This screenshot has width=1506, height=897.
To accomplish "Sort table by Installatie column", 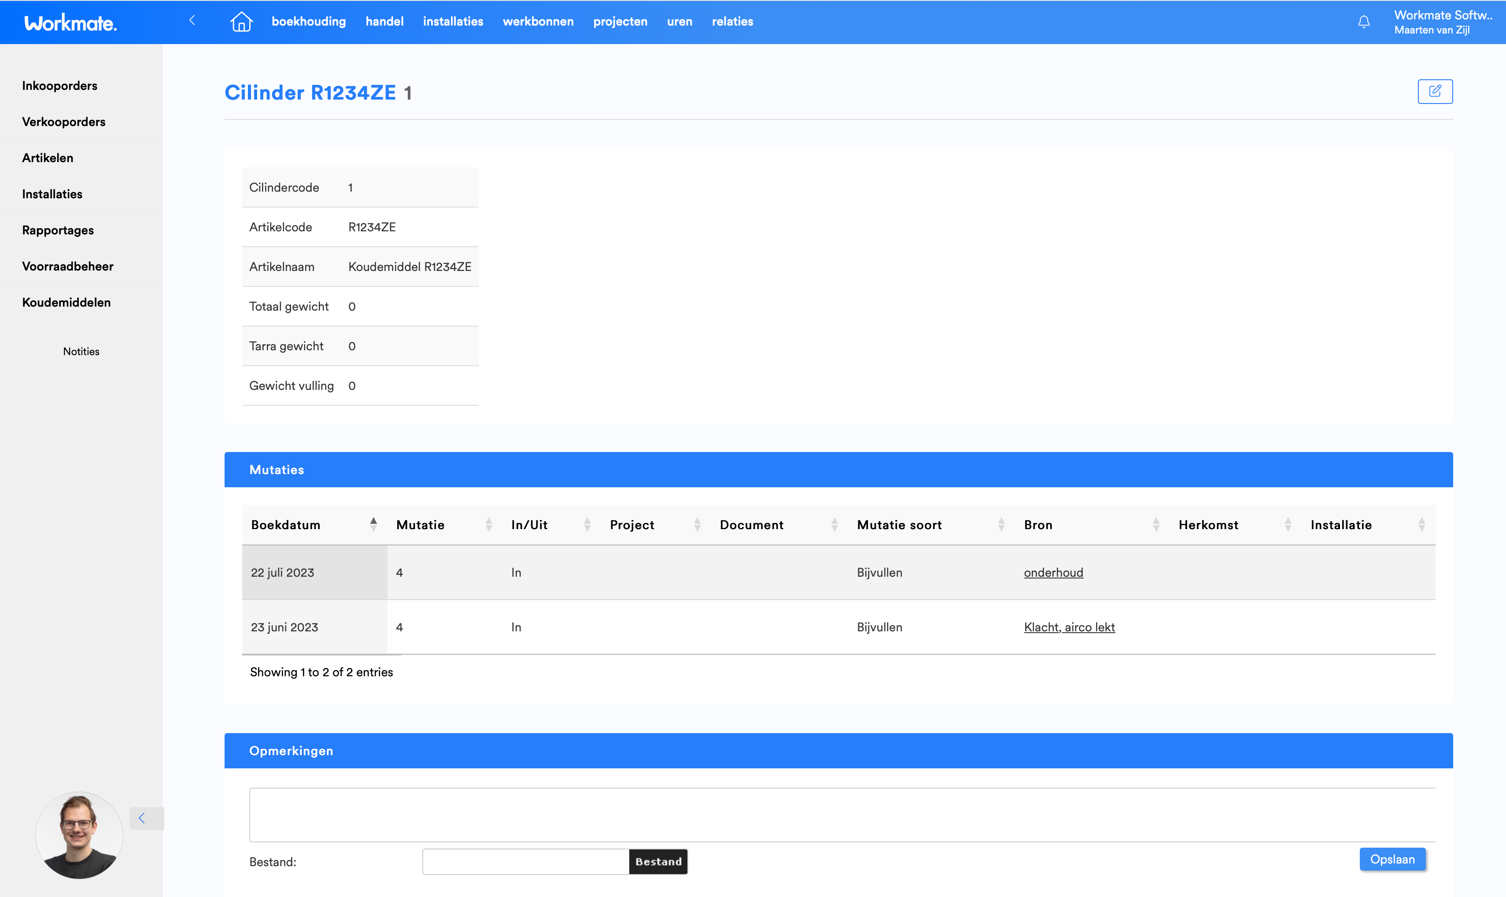I will click(1341, 525).
